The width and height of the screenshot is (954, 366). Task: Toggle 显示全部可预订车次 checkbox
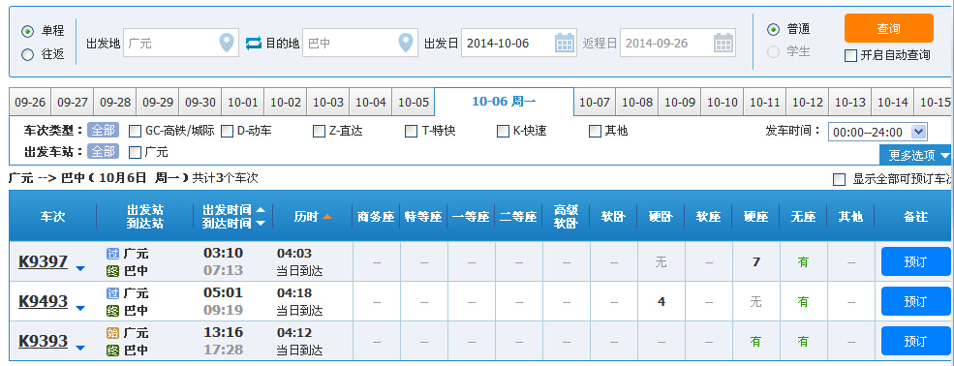pos(840,179)
